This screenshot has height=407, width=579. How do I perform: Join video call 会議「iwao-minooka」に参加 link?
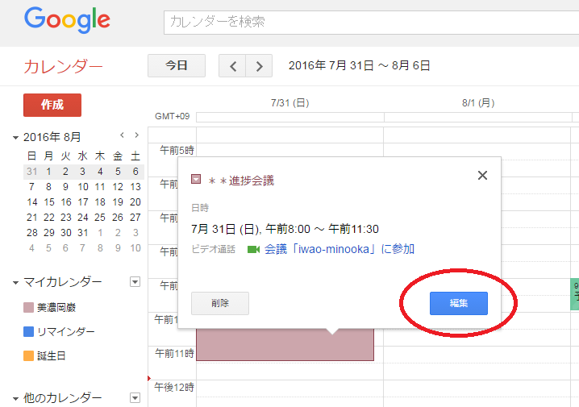coord(339,250)
